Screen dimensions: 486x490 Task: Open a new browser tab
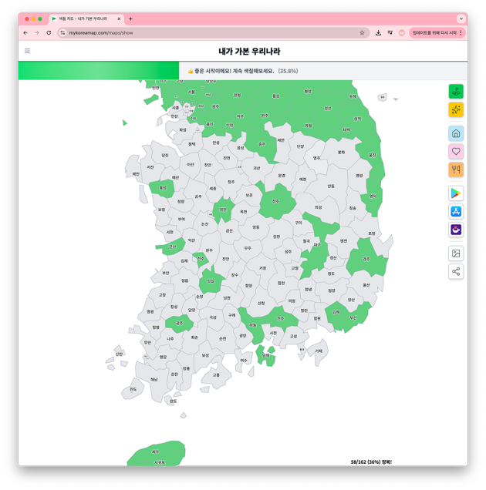click(130, 18)
